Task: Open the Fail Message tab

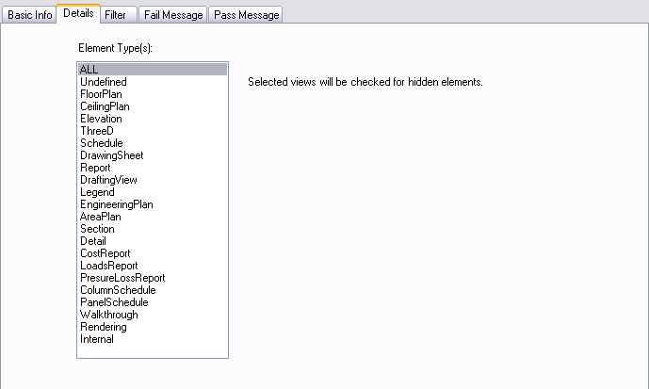Action: [172, 15]
